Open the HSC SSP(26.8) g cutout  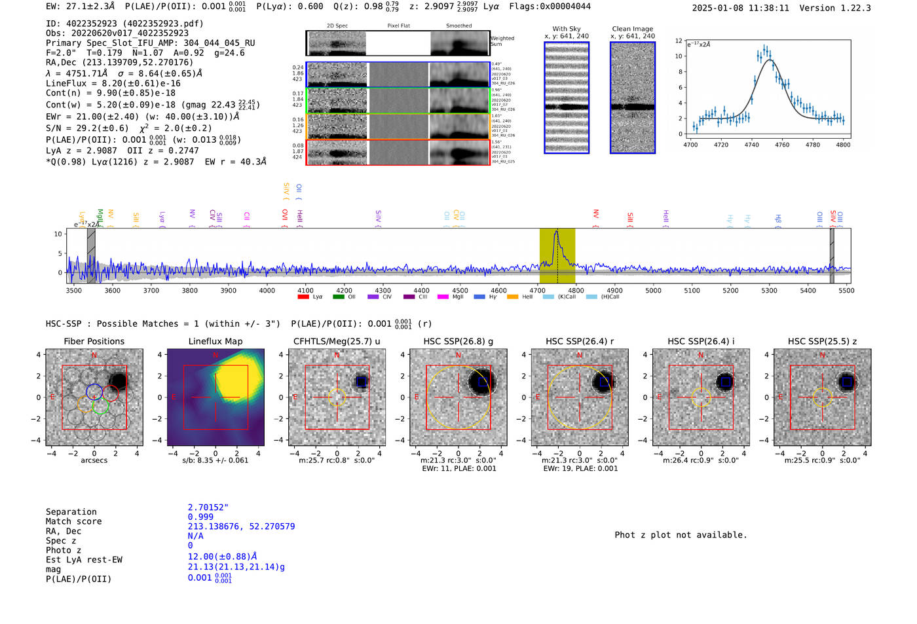click(458, 397)
